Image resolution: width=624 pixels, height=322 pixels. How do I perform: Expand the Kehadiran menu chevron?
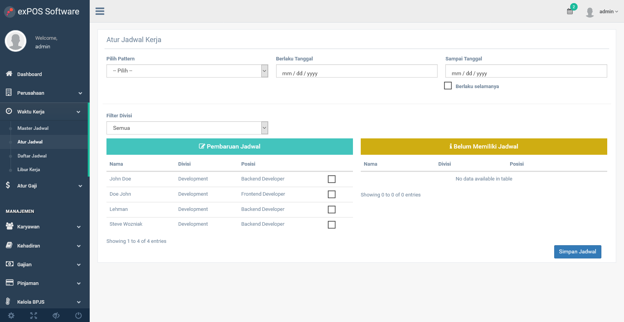(x=79, y=246)
